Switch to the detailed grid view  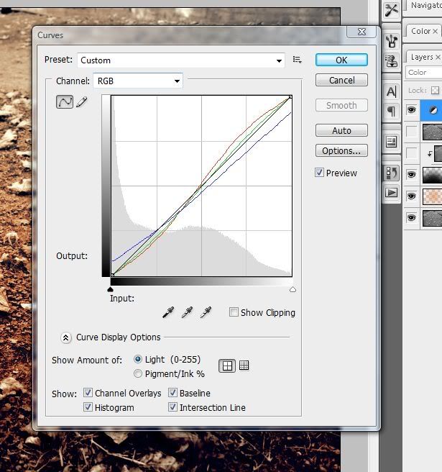click(244, 366)
